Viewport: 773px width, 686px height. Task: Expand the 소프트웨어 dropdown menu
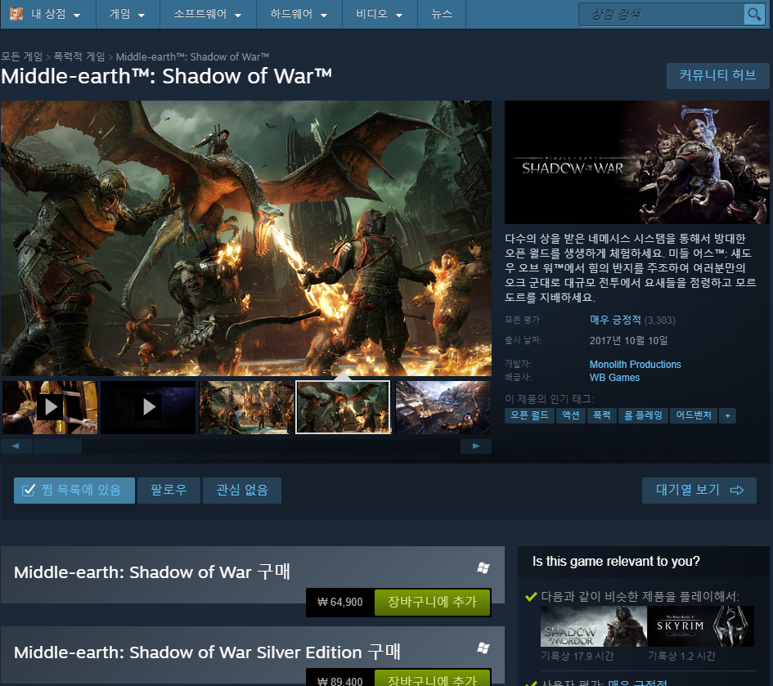point(208,14)
